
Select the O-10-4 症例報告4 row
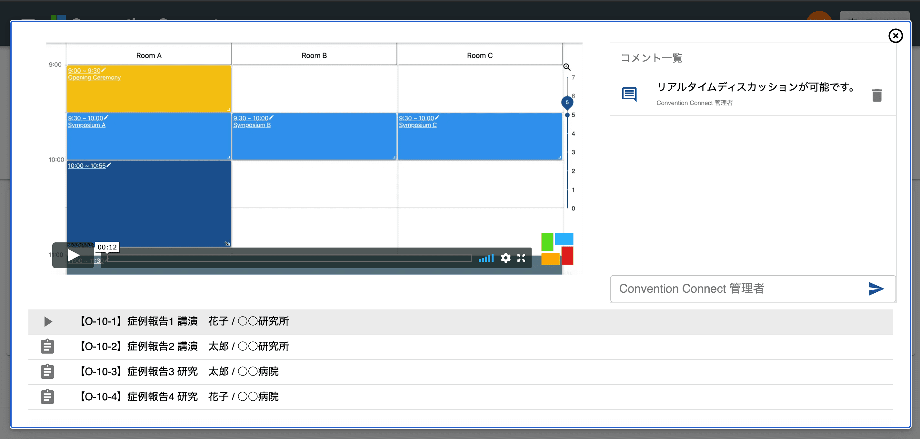tap(179, 396)
